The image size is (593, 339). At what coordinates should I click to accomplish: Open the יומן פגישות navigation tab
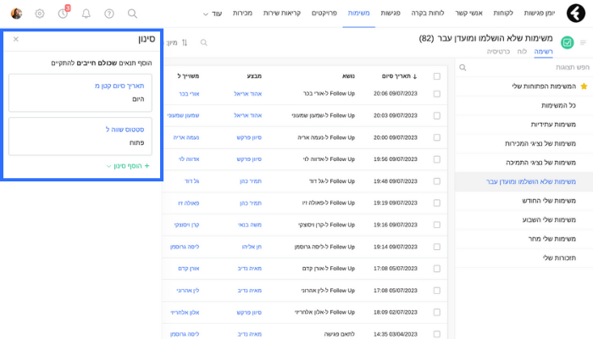[540, 13]
